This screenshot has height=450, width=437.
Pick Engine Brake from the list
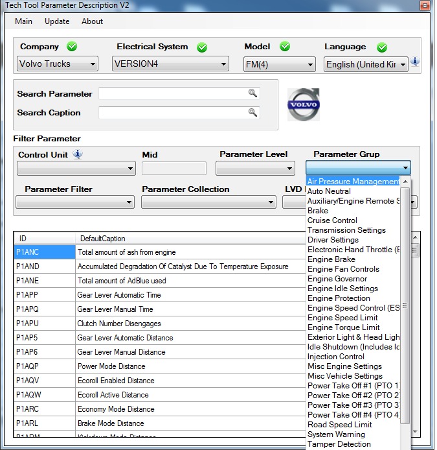tap(353, 259)
